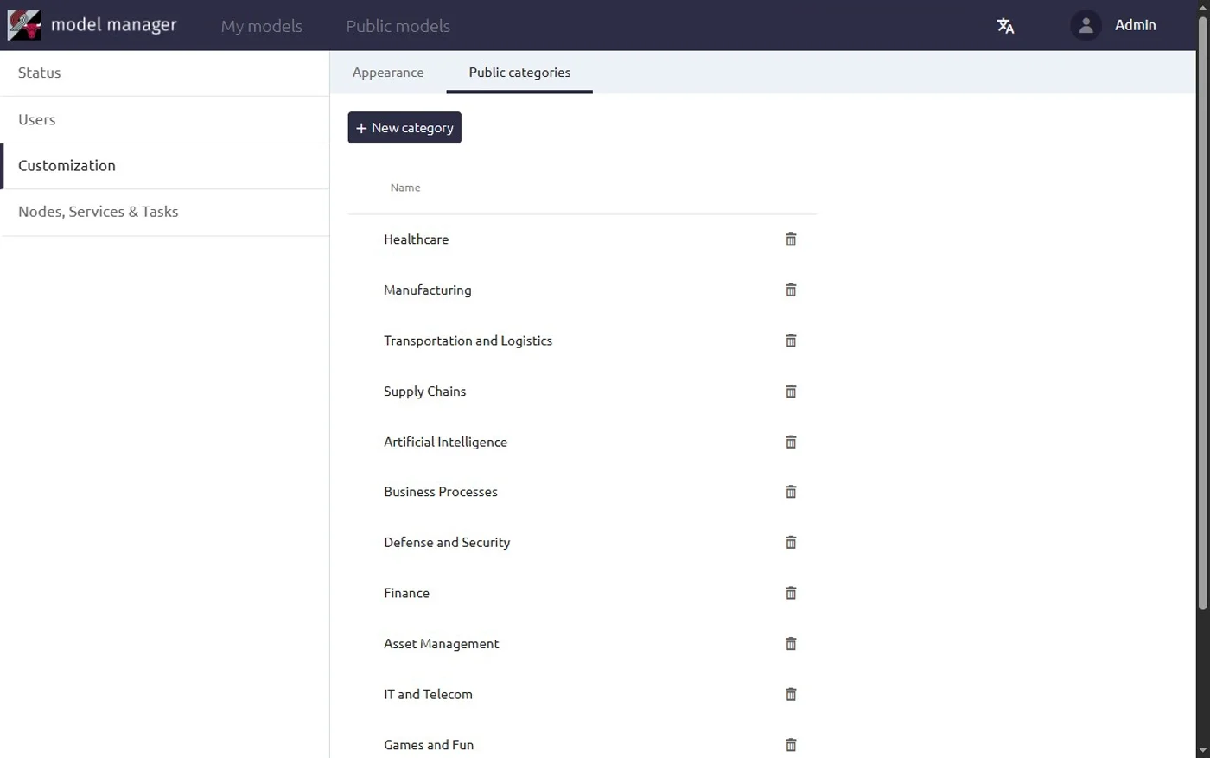This screenshot has height=758, width=1210.
Task: Open the language translation selector
Action: pos(1005,26)
